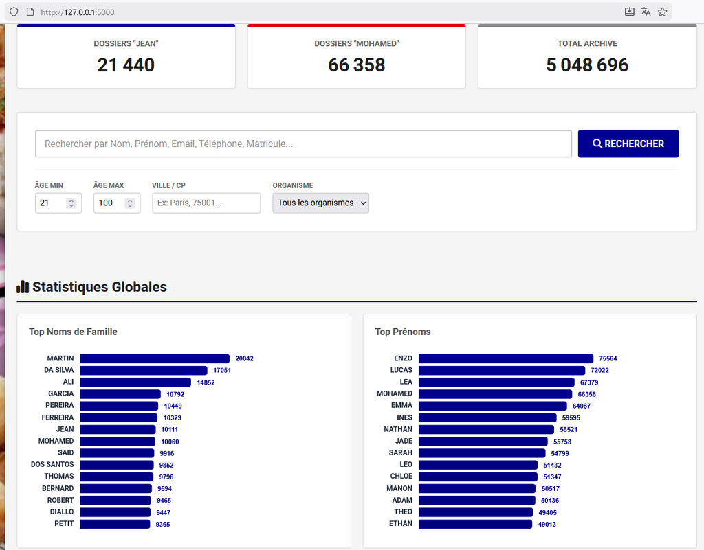
Task: Click the Âge Min number field
Action: [51, 203]
